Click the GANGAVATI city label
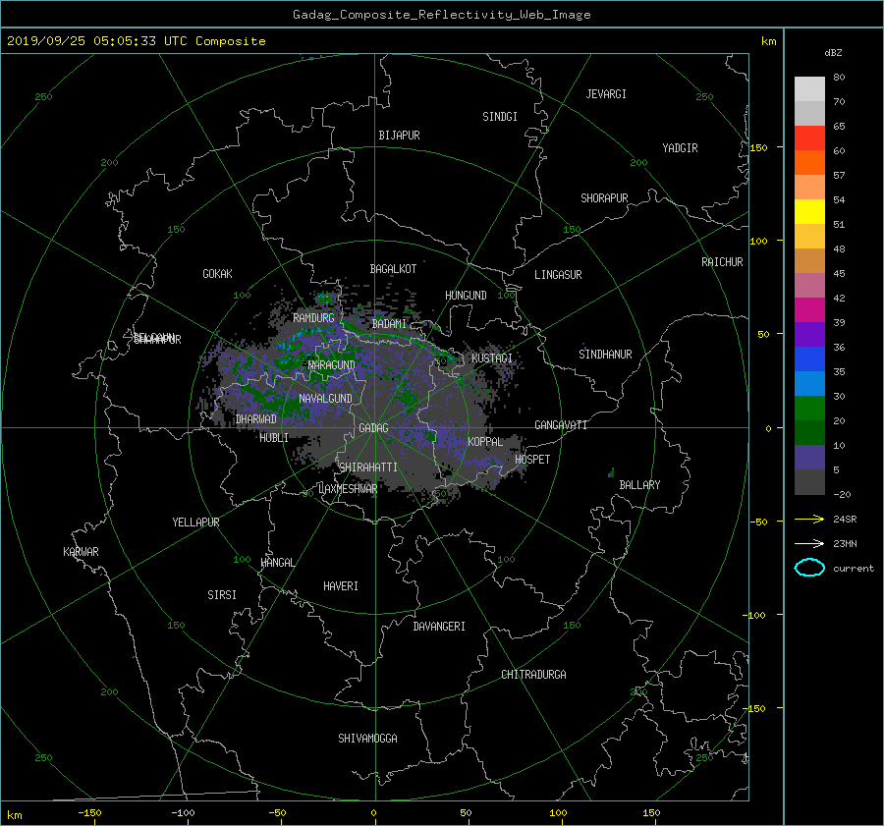 click(561, 425)
